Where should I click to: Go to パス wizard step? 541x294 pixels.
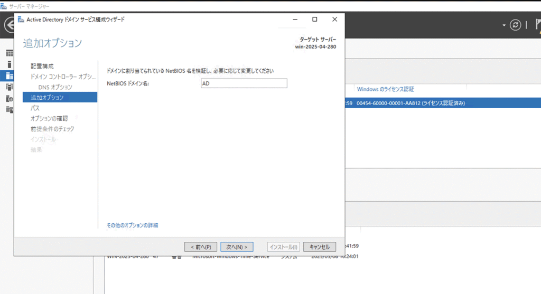click(35, 108)
